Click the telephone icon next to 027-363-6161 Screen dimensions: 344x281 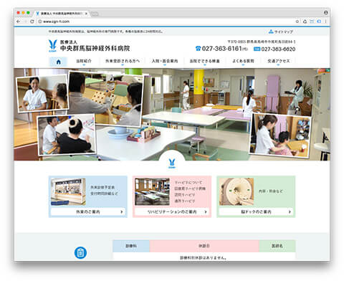(198, 49)
